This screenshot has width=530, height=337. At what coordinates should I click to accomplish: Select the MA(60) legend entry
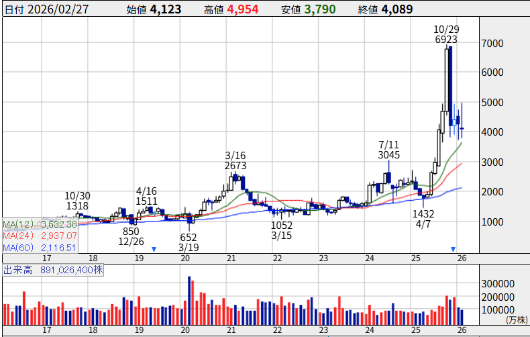(19, 248)
